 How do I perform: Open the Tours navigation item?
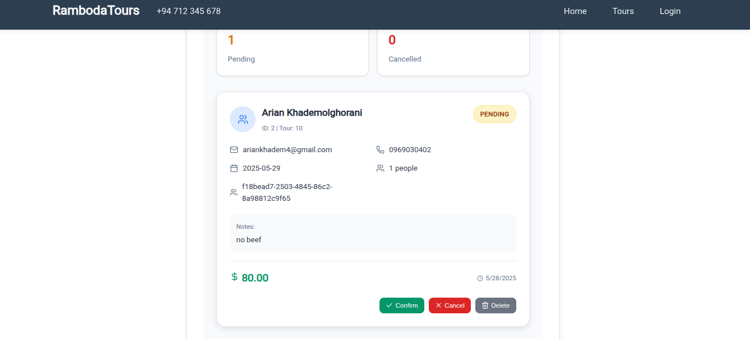(x=623, y=11)
